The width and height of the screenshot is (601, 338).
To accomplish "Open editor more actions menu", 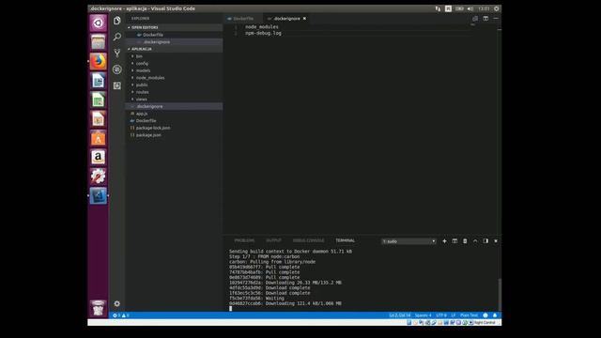I will 496,19.
